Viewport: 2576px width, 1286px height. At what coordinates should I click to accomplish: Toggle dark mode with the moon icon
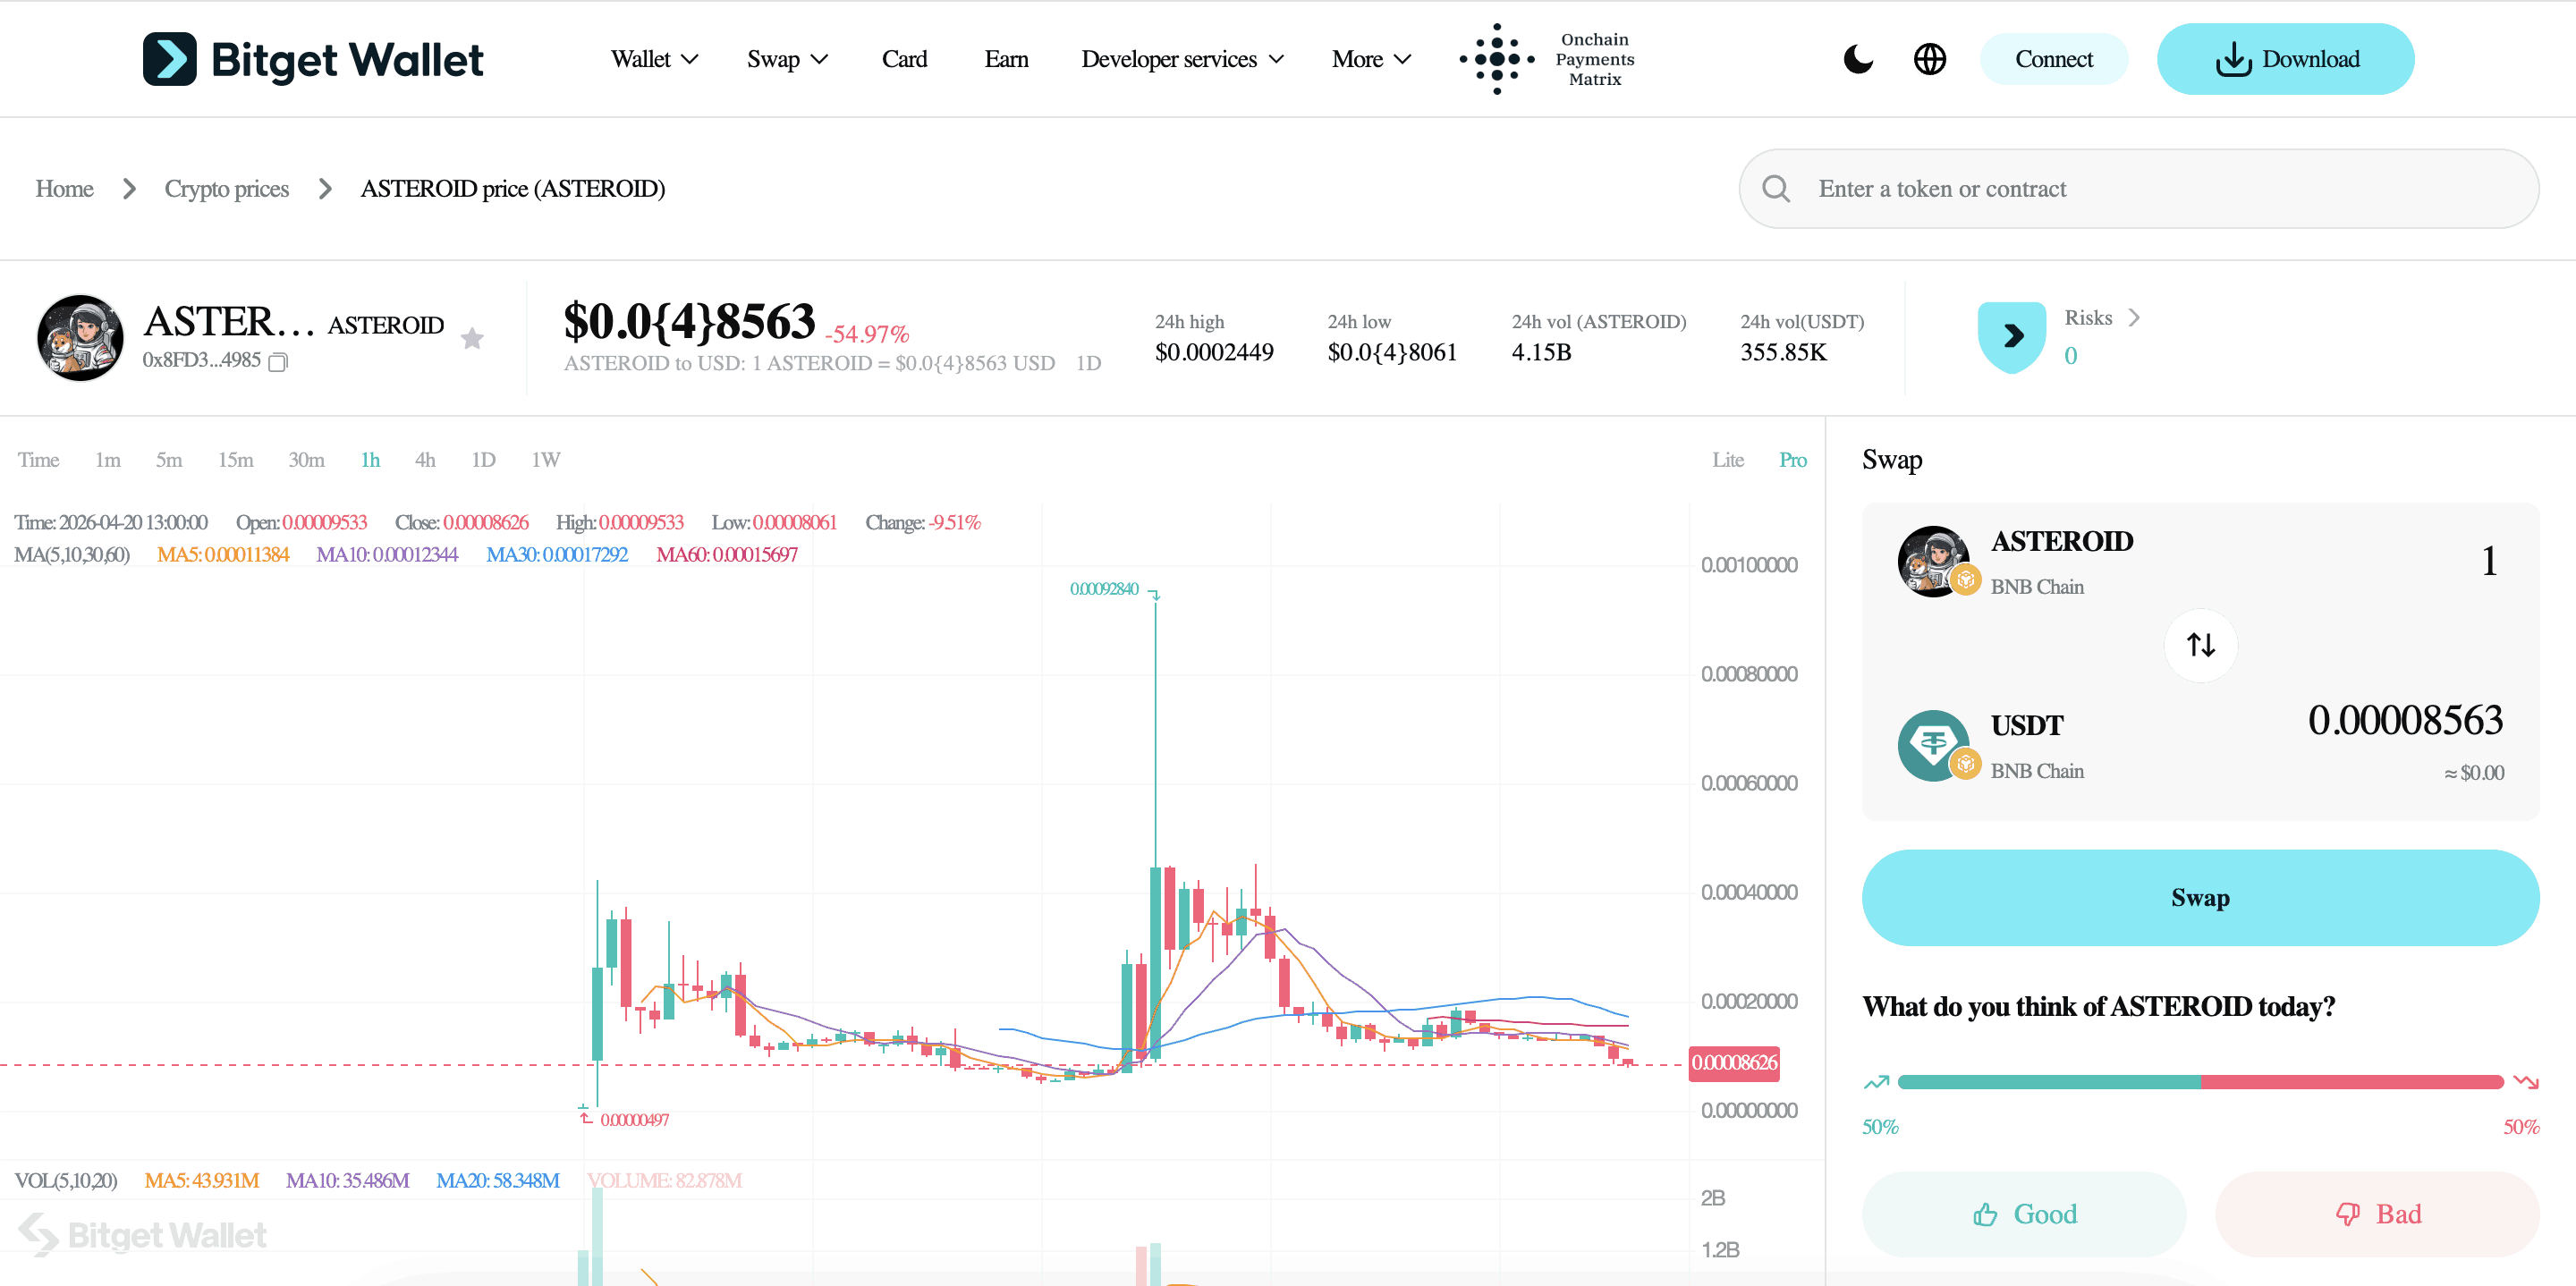tap(1859, 59)
